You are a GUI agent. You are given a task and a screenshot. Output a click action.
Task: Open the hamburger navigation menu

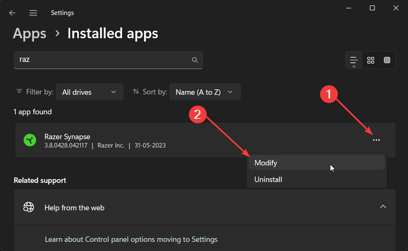[x=33, y=13]
